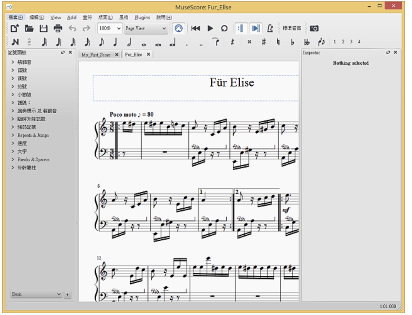Select the longa note duration
The image size is (412, 315).
pos(172,42)
